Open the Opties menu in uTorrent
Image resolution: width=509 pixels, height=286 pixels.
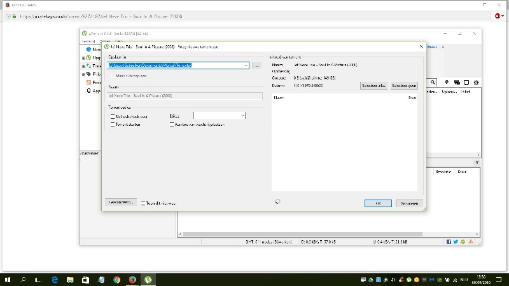(105, 41)
